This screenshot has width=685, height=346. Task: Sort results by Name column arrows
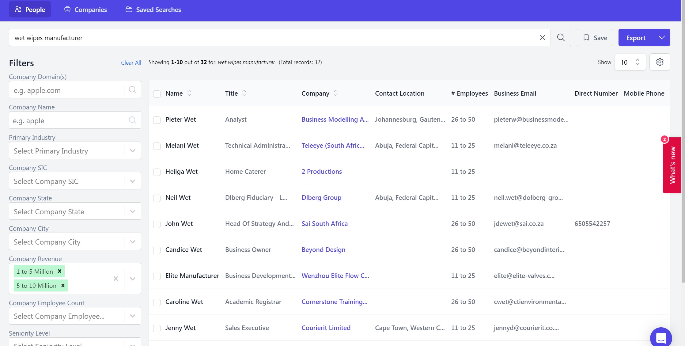click(x=189, y=93)
